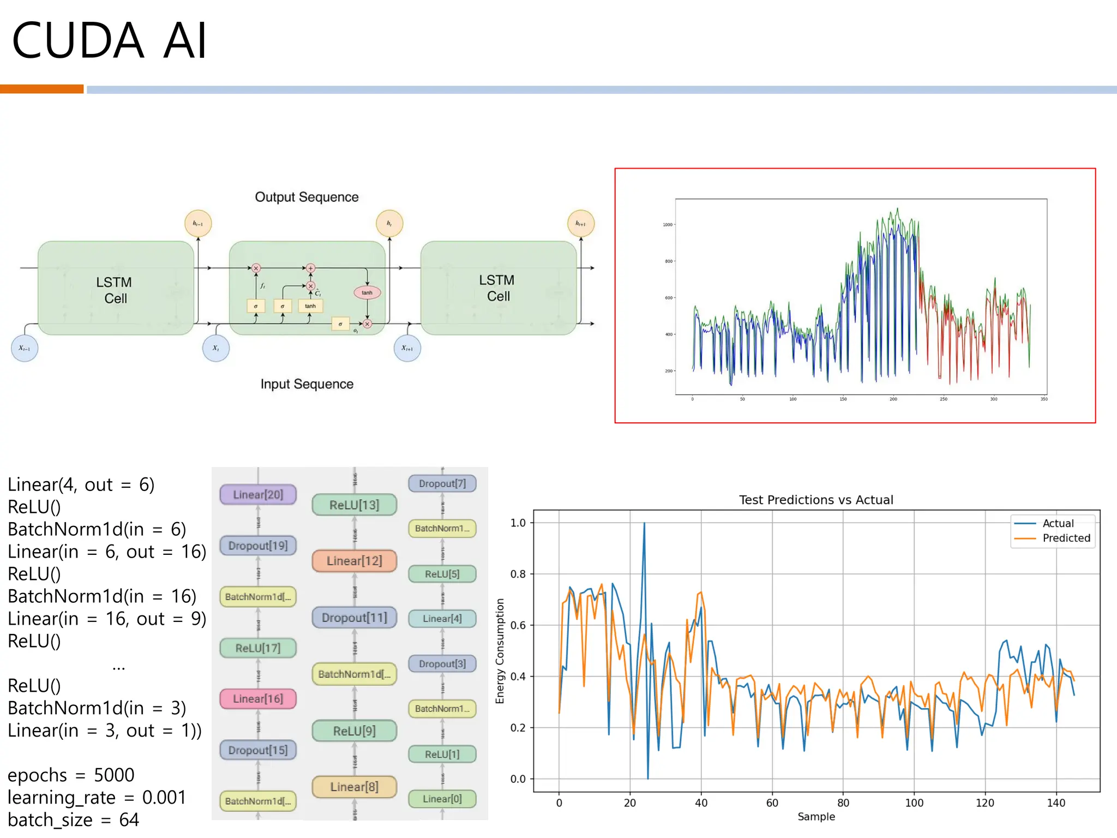
Task: Click the Linear[20] node block
Action: coord(258,494)
